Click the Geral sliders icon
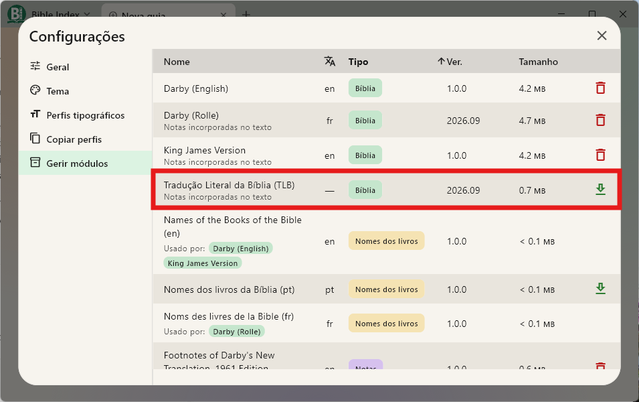This screenshot has height=402, width=639. click(35, 66)
